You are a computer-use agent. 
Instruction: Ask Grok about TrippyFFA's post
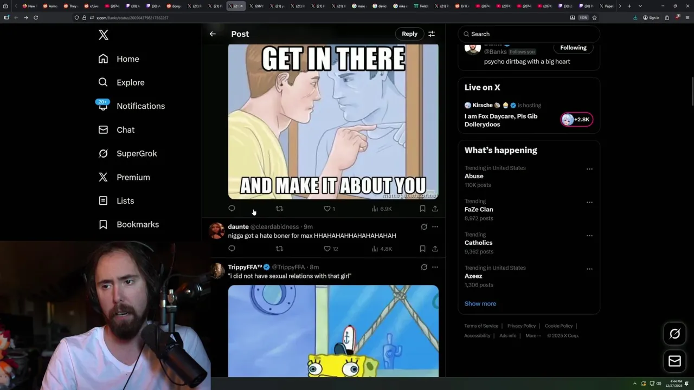[424, 267]
